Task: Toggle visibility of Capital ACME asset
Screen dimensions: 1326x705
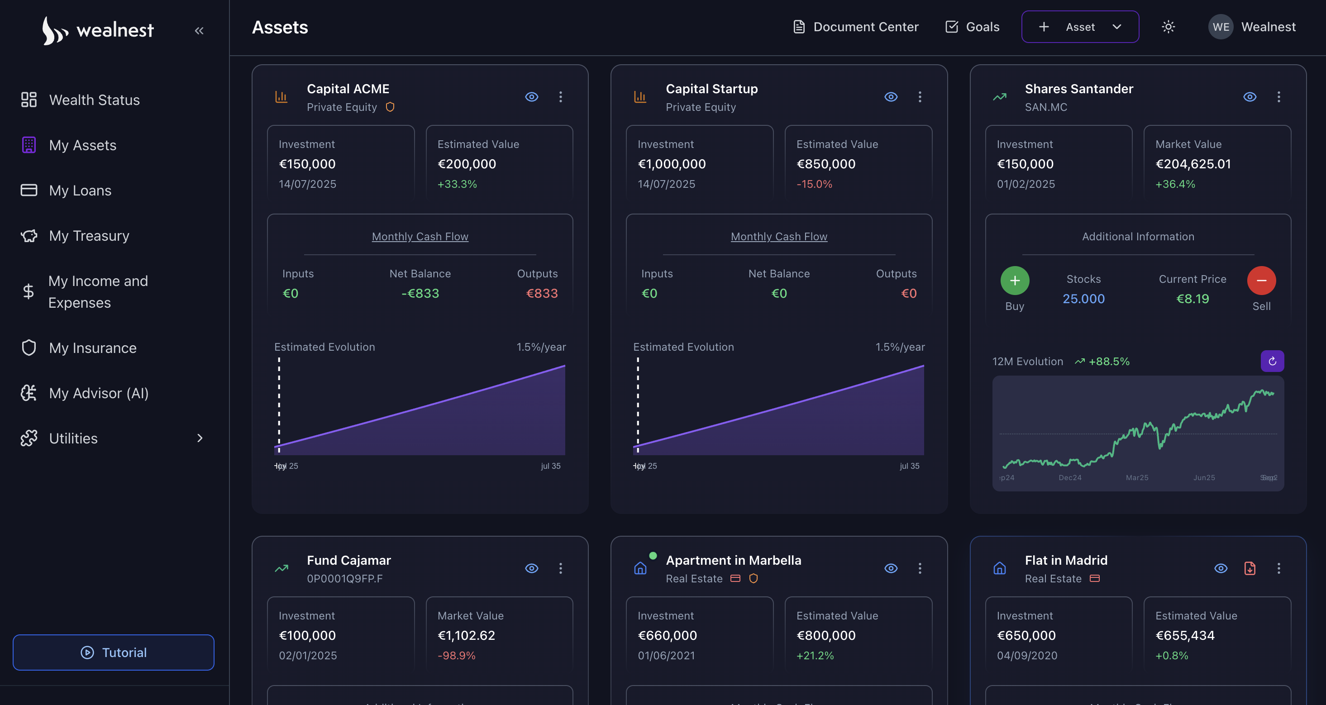Action: pos(532,97)
